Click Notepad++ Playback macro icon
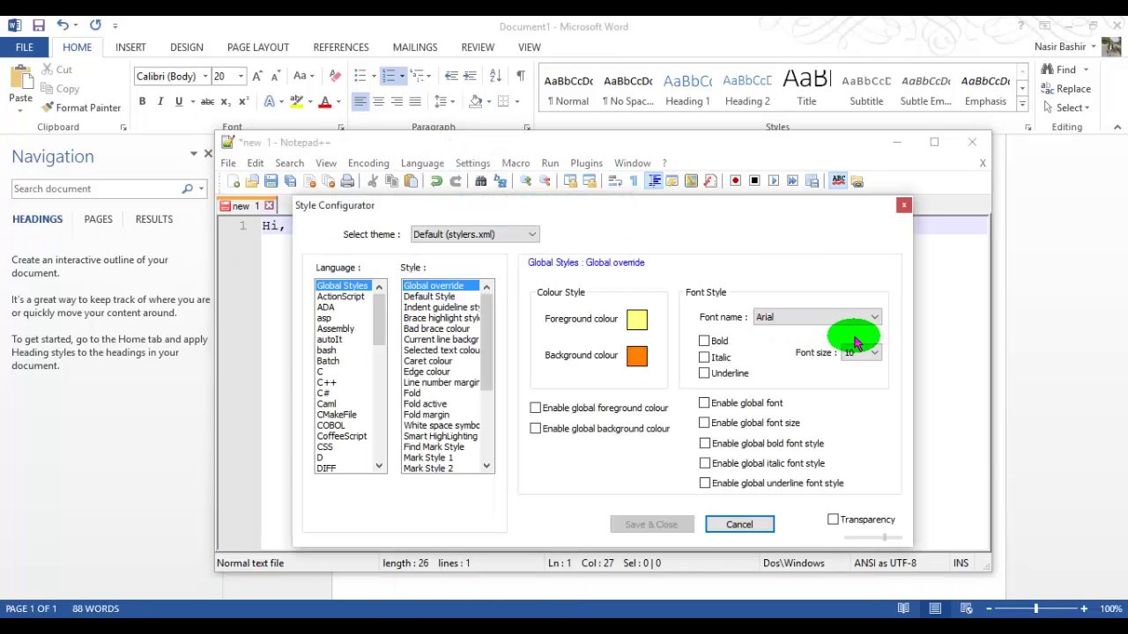This screenshot has height=634, width=1128. (774, 181)
